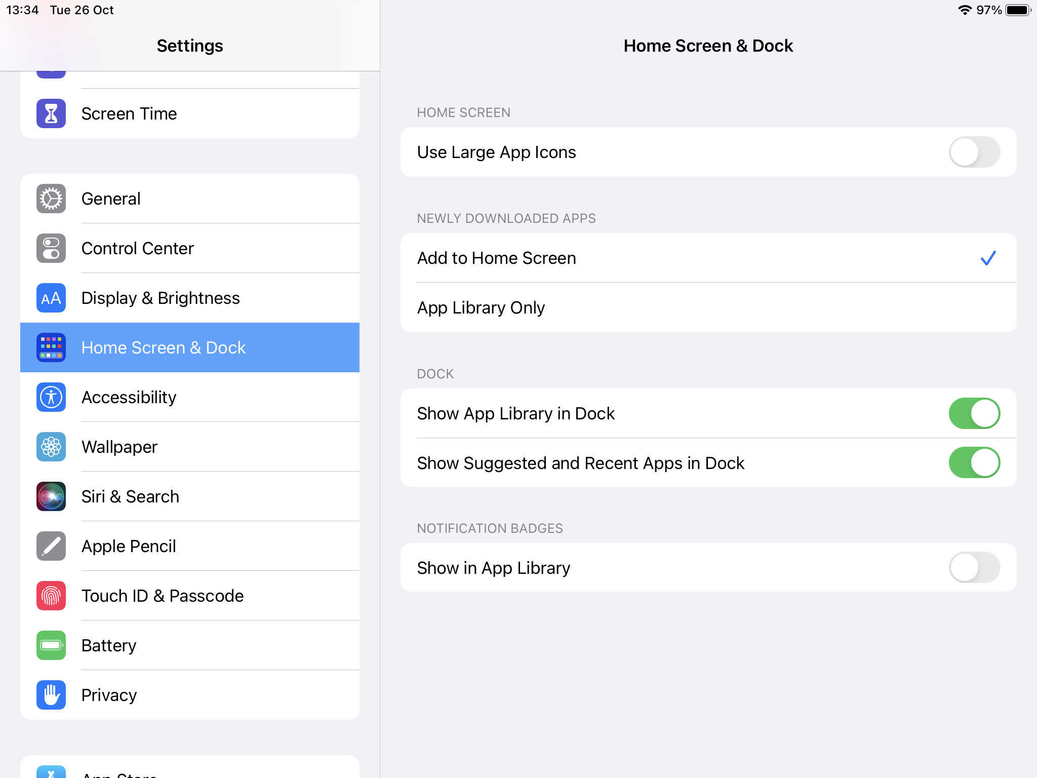This screenshot has width=1037, height=778.
Task: Open Apple Pencil settings
Action: point(190,546)
